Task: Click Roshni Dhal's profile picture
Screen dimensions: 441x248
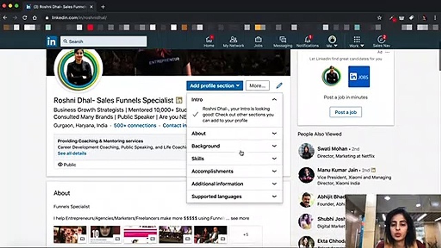Action: tap(79, 70)
